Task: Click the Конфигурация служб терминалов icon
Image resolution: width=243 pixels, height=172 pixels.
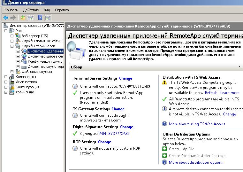Action: click(x=24, y=61)
